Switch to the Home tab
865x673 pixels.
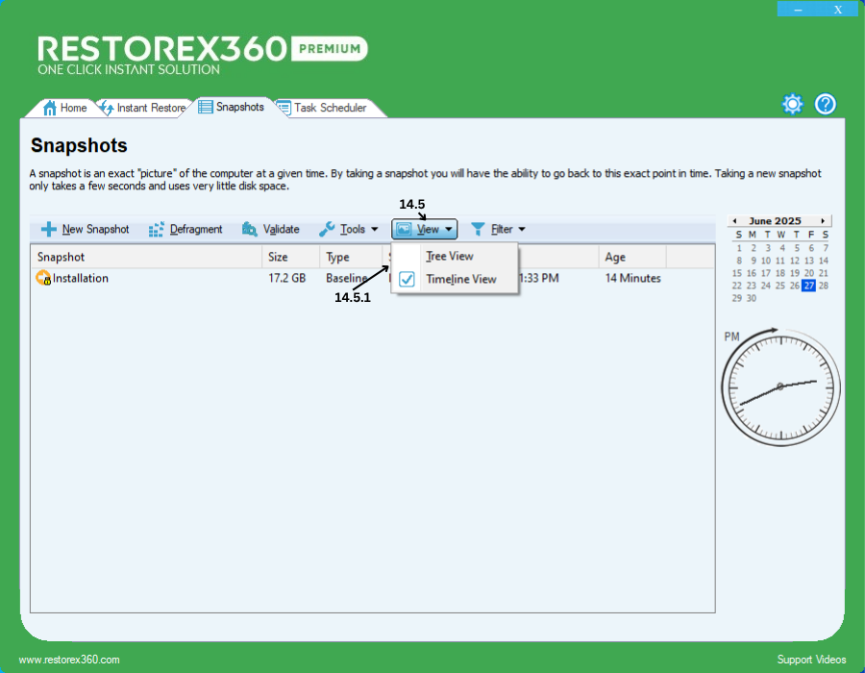click(64, 108)
